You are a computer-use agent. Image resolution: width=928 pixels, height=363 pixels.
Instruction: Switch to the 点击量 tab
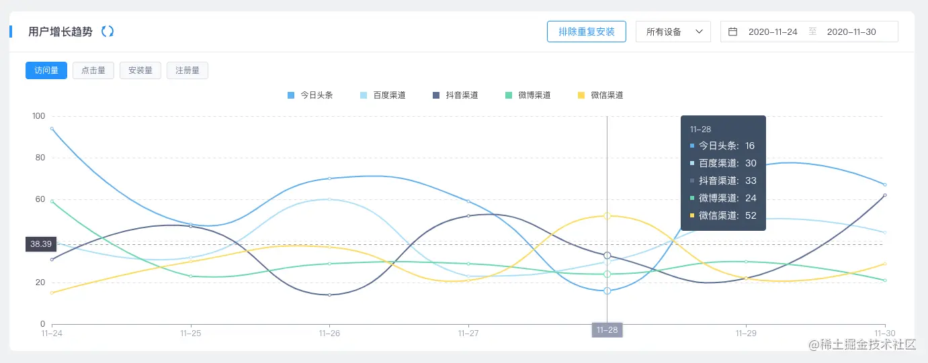point(93,70)
